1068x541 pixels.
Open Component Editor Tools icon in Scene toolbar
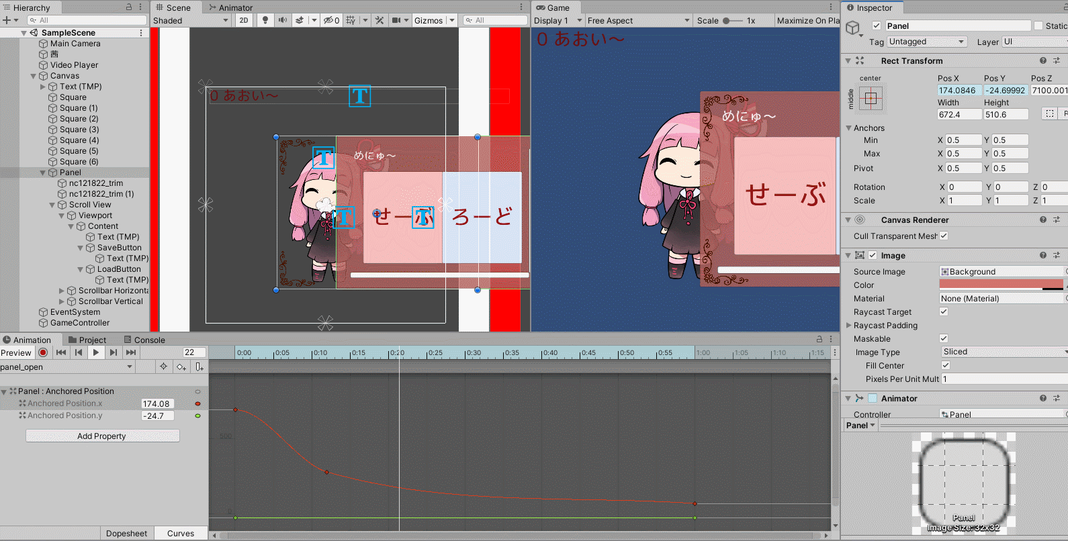pos(380,20)
